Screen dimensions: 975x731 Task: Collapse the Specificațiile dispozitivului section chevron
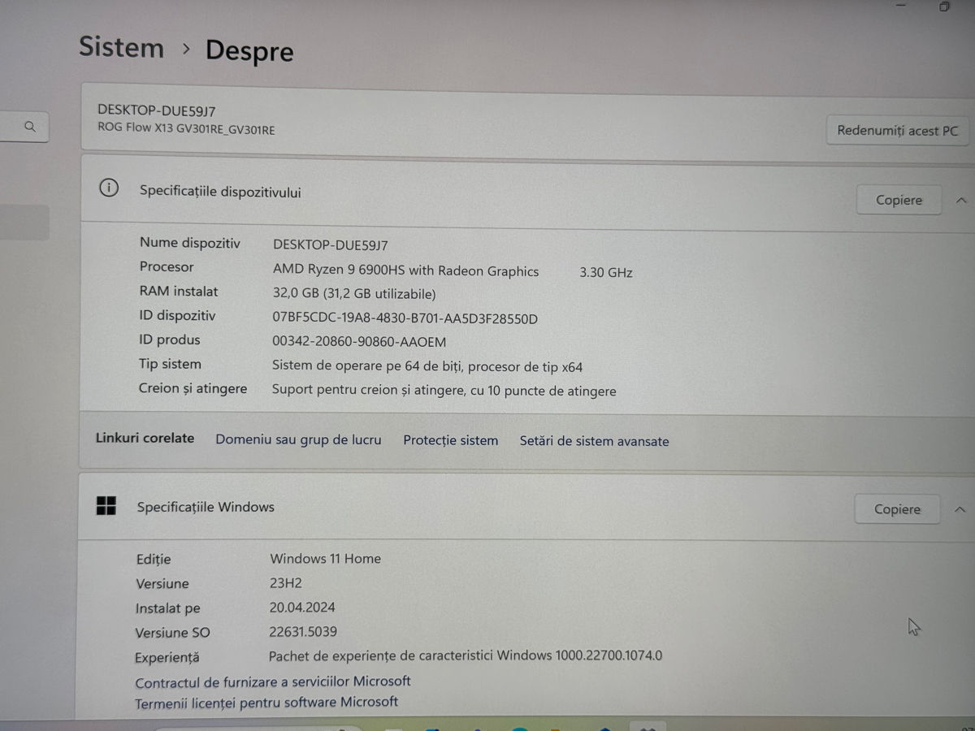(x=961, y=200)
